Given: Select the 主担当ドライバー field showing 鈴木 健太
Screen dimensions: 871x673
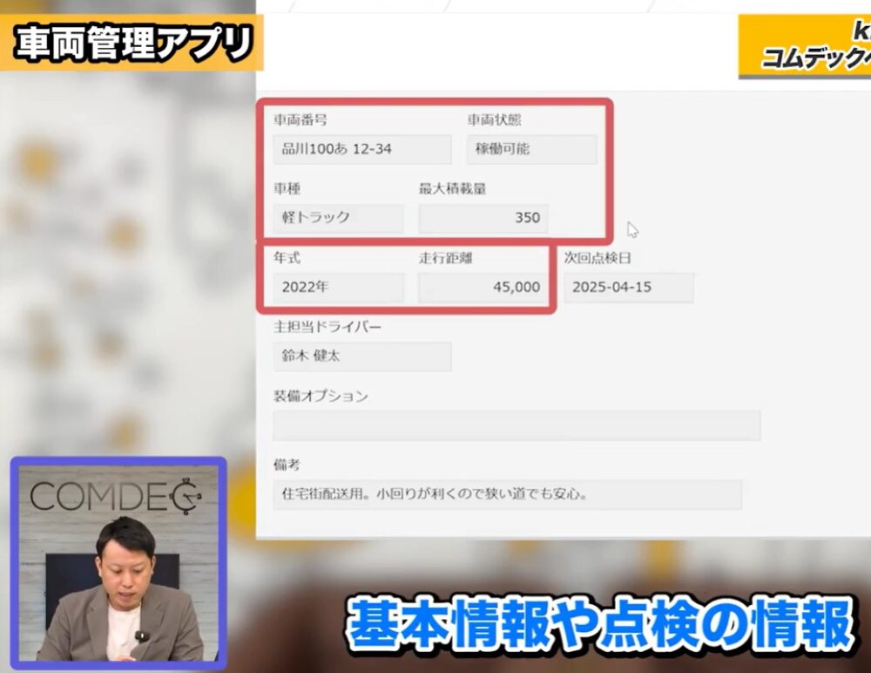Looking at the screenshot, I should click(361, 356).
